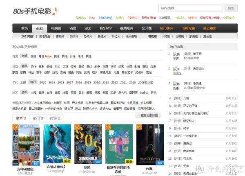Switch to the 最新 sort tab

point(21,118)
